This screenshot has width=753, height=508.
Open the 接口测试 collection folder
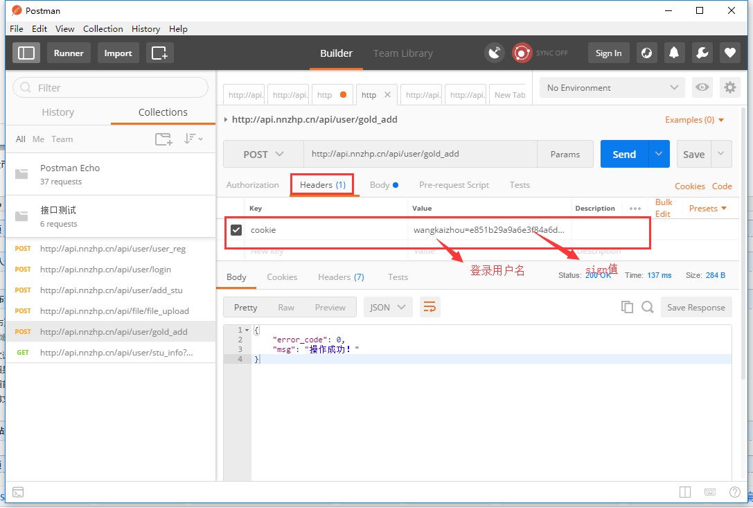110,216
